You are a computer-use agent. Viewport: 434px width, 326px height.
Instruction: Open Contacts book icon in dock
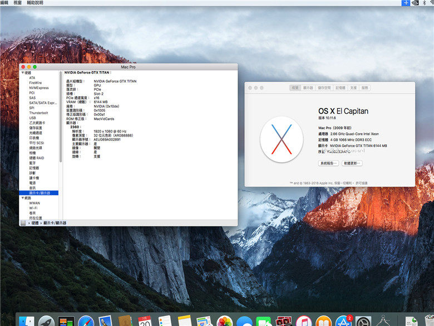(x=125, y=322)
